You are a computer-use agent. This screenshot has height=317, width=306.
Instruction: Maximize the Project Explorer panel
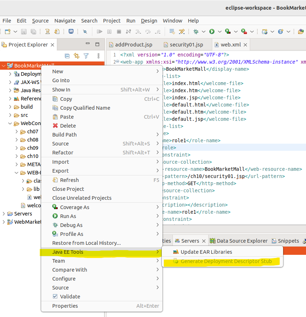click(x=97, y=44)
